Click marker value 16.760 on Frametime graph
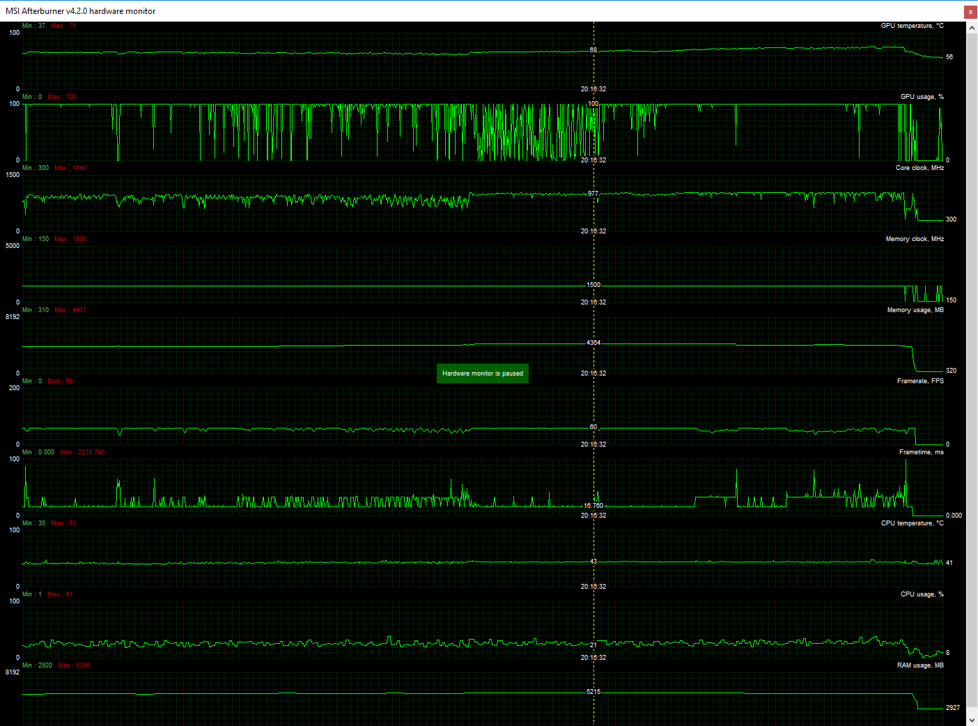The width and height of the screenshot is (978, 726). [593, 506]
